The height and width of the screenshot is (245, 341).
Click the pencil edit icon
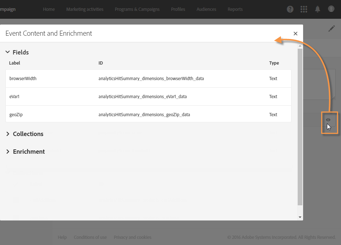pos(331,29)
